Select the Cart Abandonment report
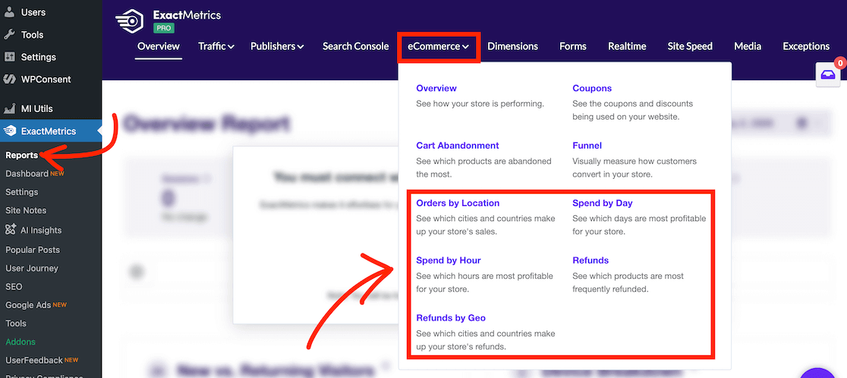This screenshot has width=847, height=378. pos(458,145)
